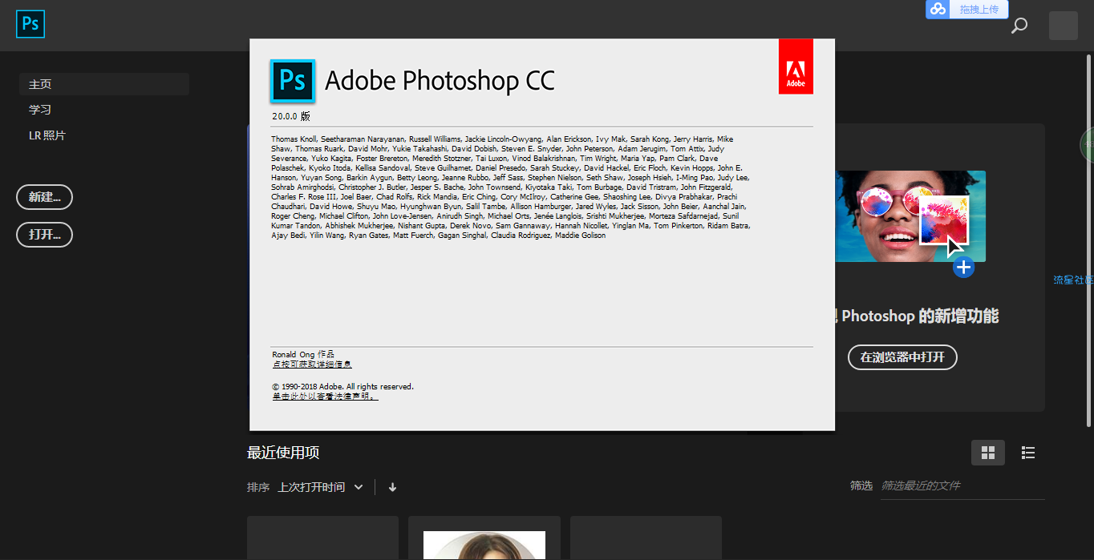Click the 拖拽上传 upload button
Image resolution: width=1094 pixels, height=560 pixels.
point(979,10)
